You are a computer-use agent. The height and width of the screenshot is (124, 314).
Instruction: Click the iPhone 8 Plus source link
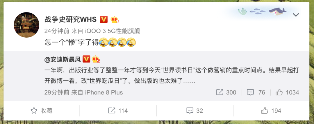click(x=104, y=92)
